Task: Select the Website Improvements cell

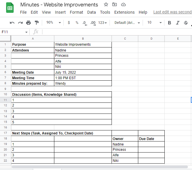Action: pyautogui.click(x=83, y=45)
